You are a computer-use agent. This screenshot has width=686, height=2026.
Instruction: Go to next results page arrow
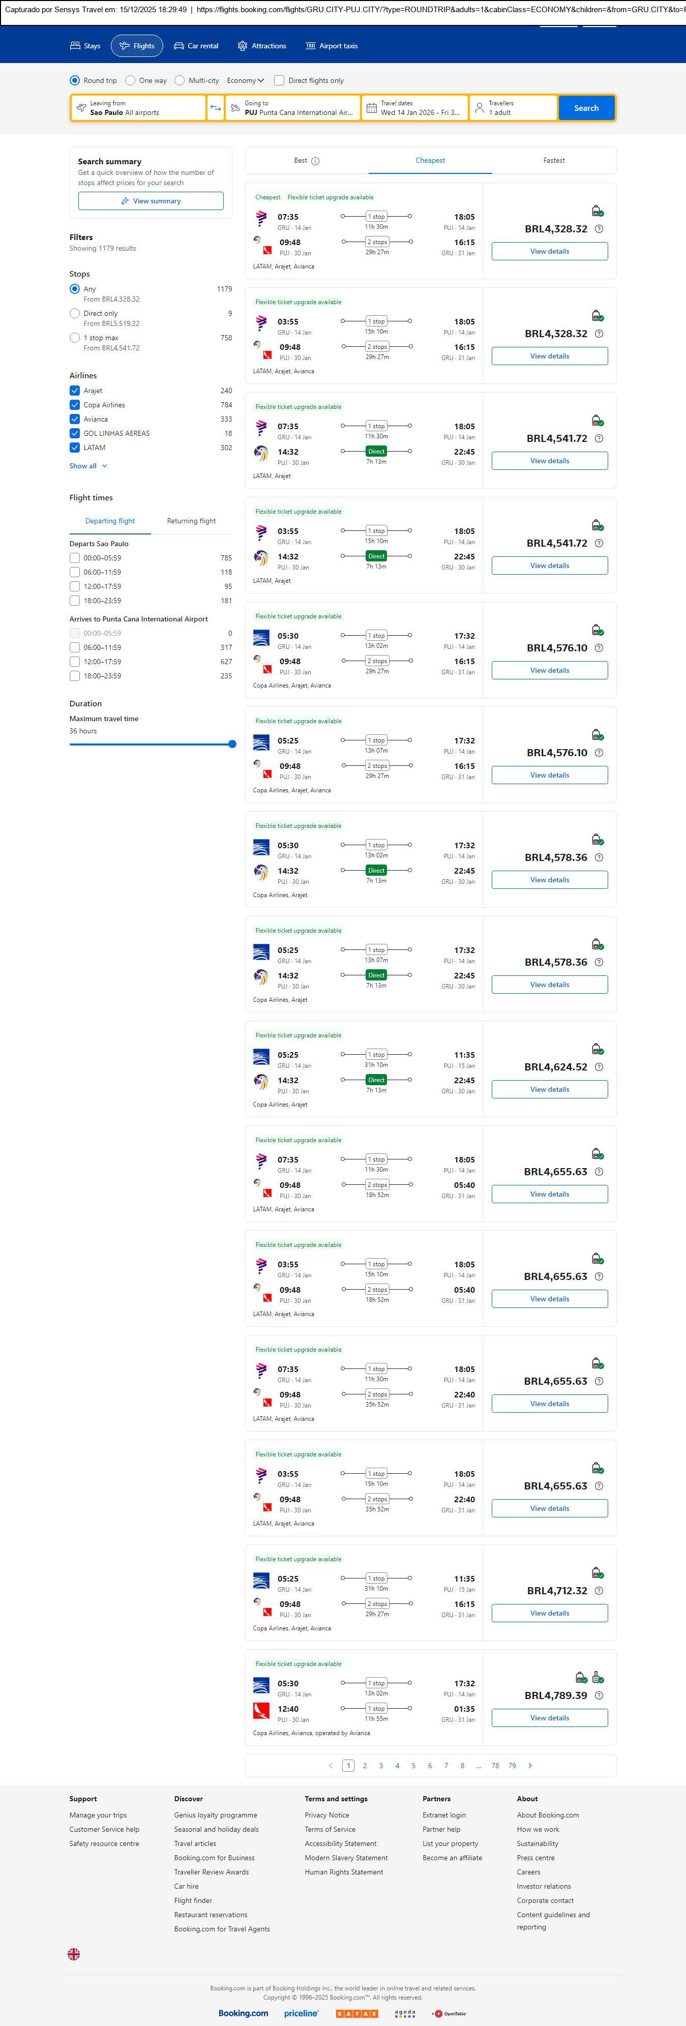(530, 1766)
